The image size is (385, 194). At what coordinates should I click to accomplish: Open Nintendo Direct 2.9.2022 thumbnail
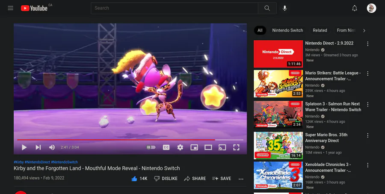278,54
